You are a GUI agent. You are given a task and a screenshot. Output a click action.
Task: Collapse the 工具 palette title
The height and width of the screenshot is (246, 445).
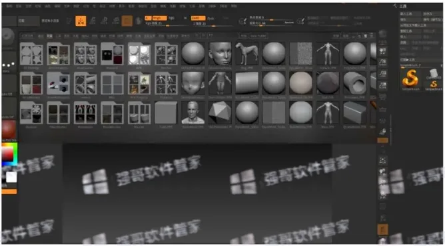403,6
